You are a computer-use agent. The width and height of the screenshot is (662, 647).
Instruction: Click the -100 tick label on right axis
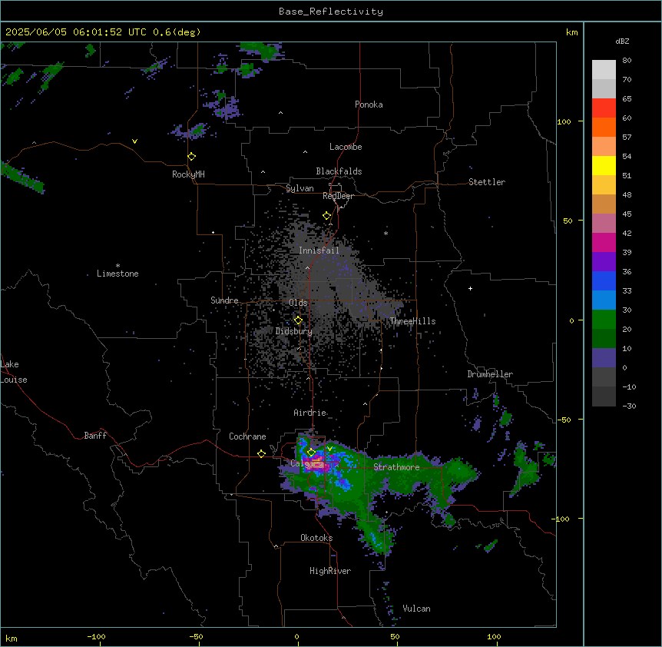click(x=561, y=519)
